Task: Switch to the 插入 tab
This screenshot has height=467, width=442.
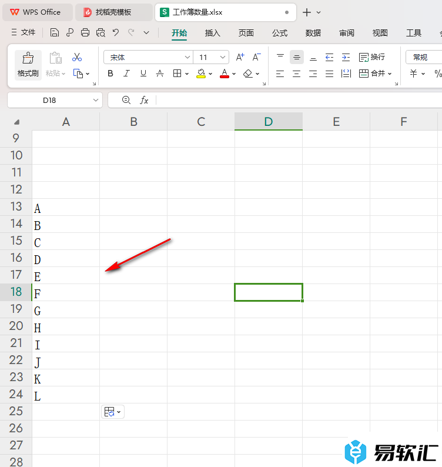Action: (x=213, y=33)
